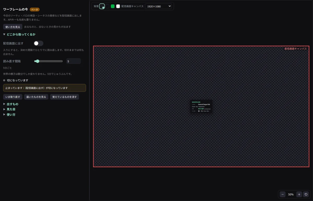Select the transparent checkerboard background swatch
Viewport: 313px width, 201px height.
[x=102, y=6]
